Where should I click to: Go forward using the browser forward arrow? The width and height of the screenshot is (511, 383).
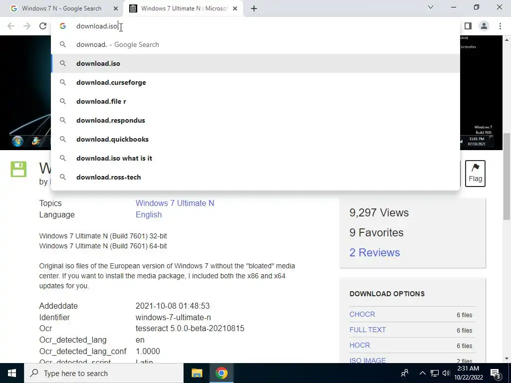pyautogui.click(x=27, y=26)
